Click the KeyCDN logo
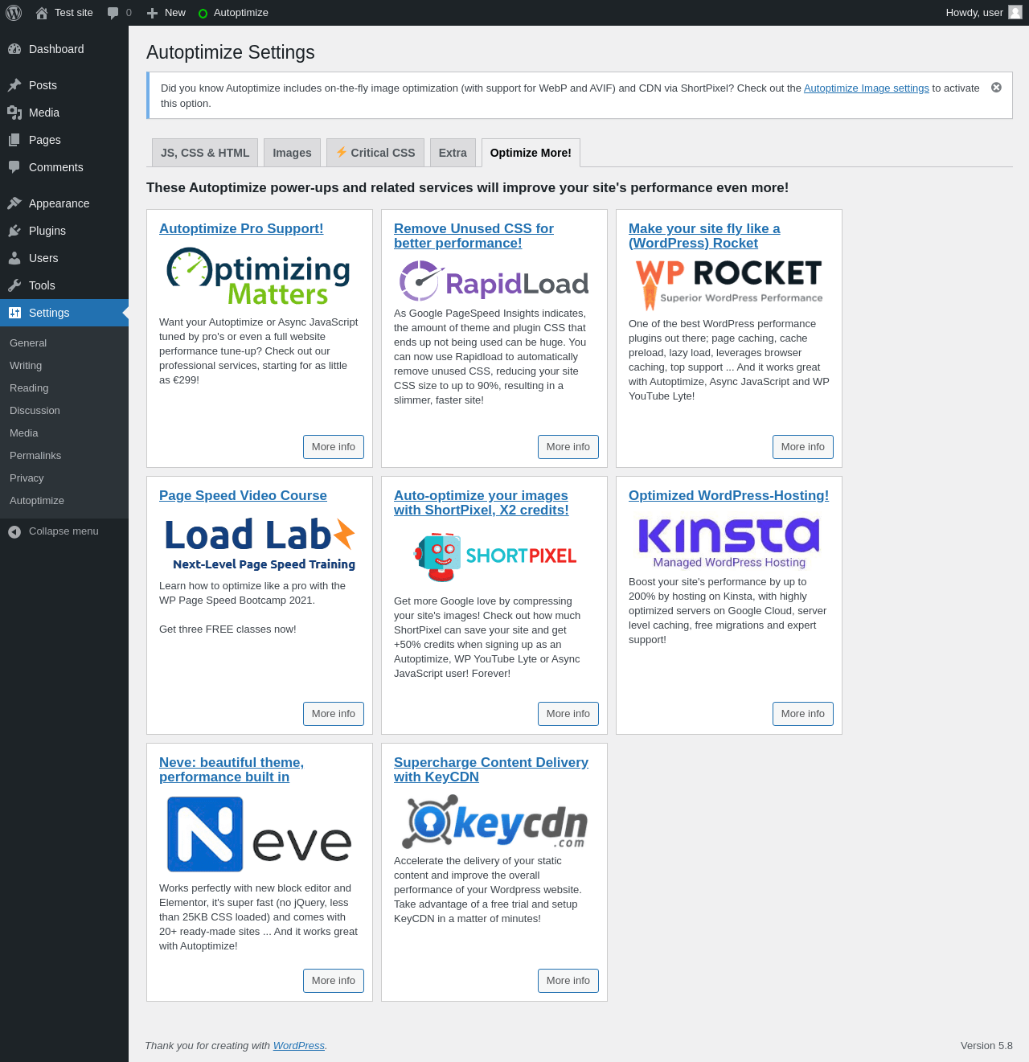The height and width of the screenshot is (1062, 1029). click(494, 822)
